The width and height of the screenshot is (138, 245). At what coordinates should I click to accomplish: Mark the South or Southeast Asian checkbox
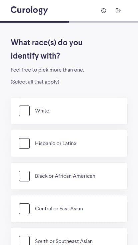click(x=24, y=241)
